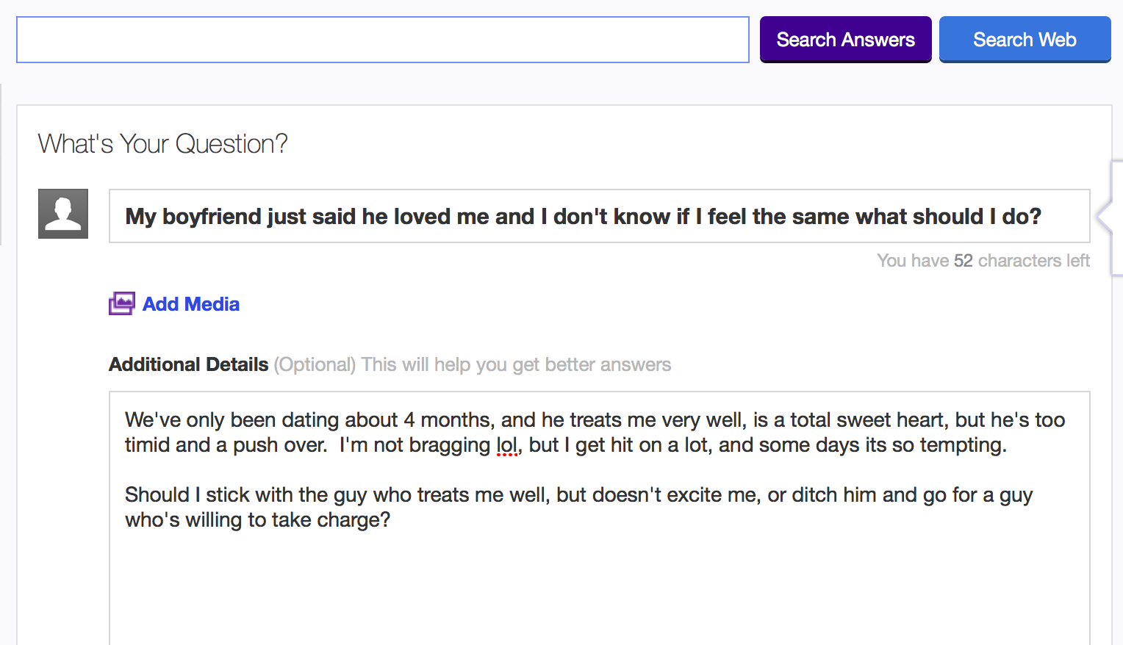Open the Add Media link

point(190,304)
